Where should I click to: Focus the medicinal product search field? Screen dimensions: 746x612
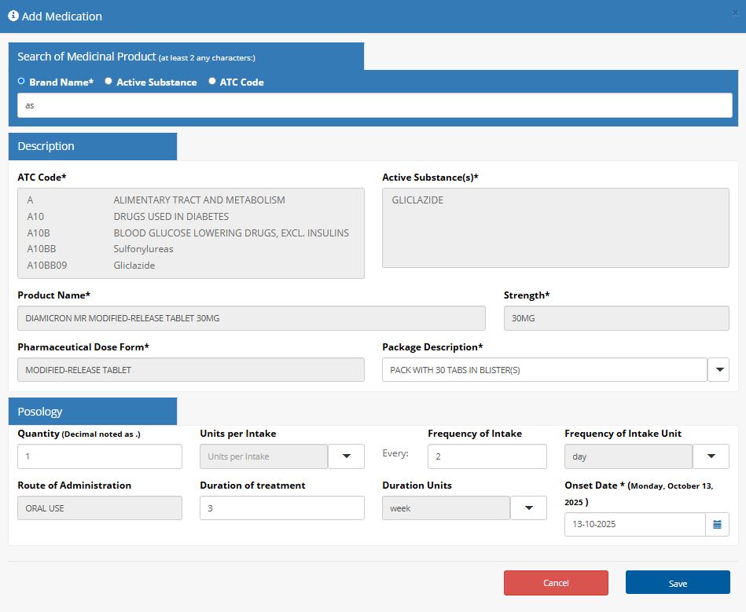pos(374,105)
